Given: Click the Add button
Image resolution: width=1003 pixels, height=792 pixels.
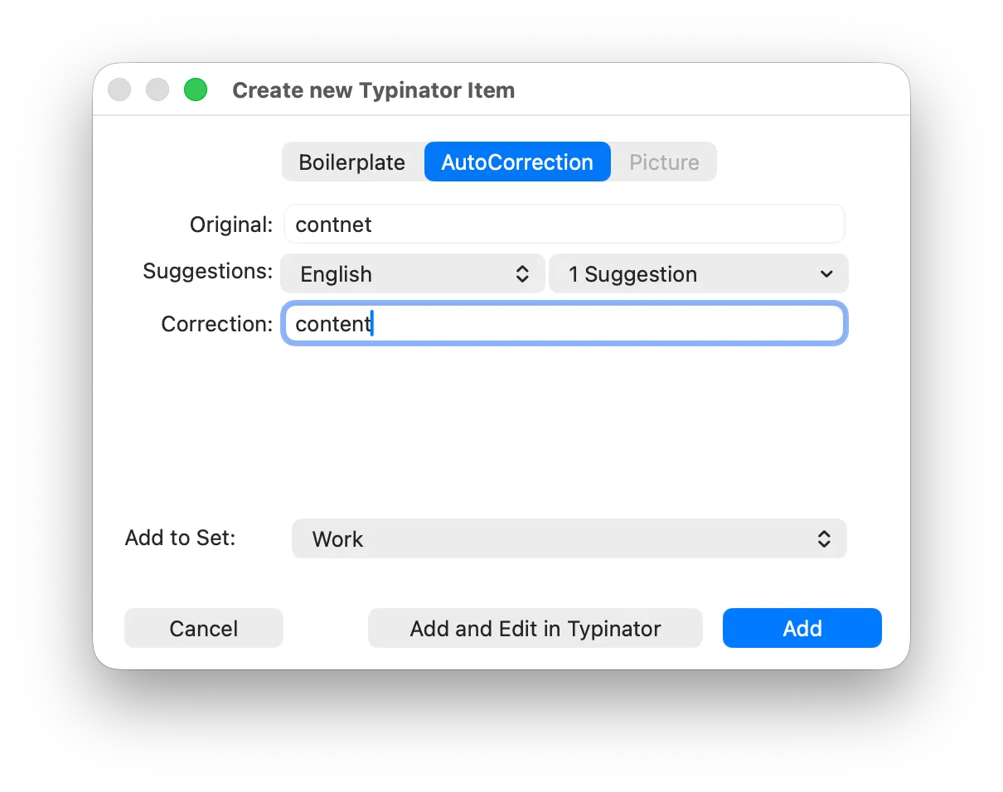Looking at the screenshot, I should point(801,628).
